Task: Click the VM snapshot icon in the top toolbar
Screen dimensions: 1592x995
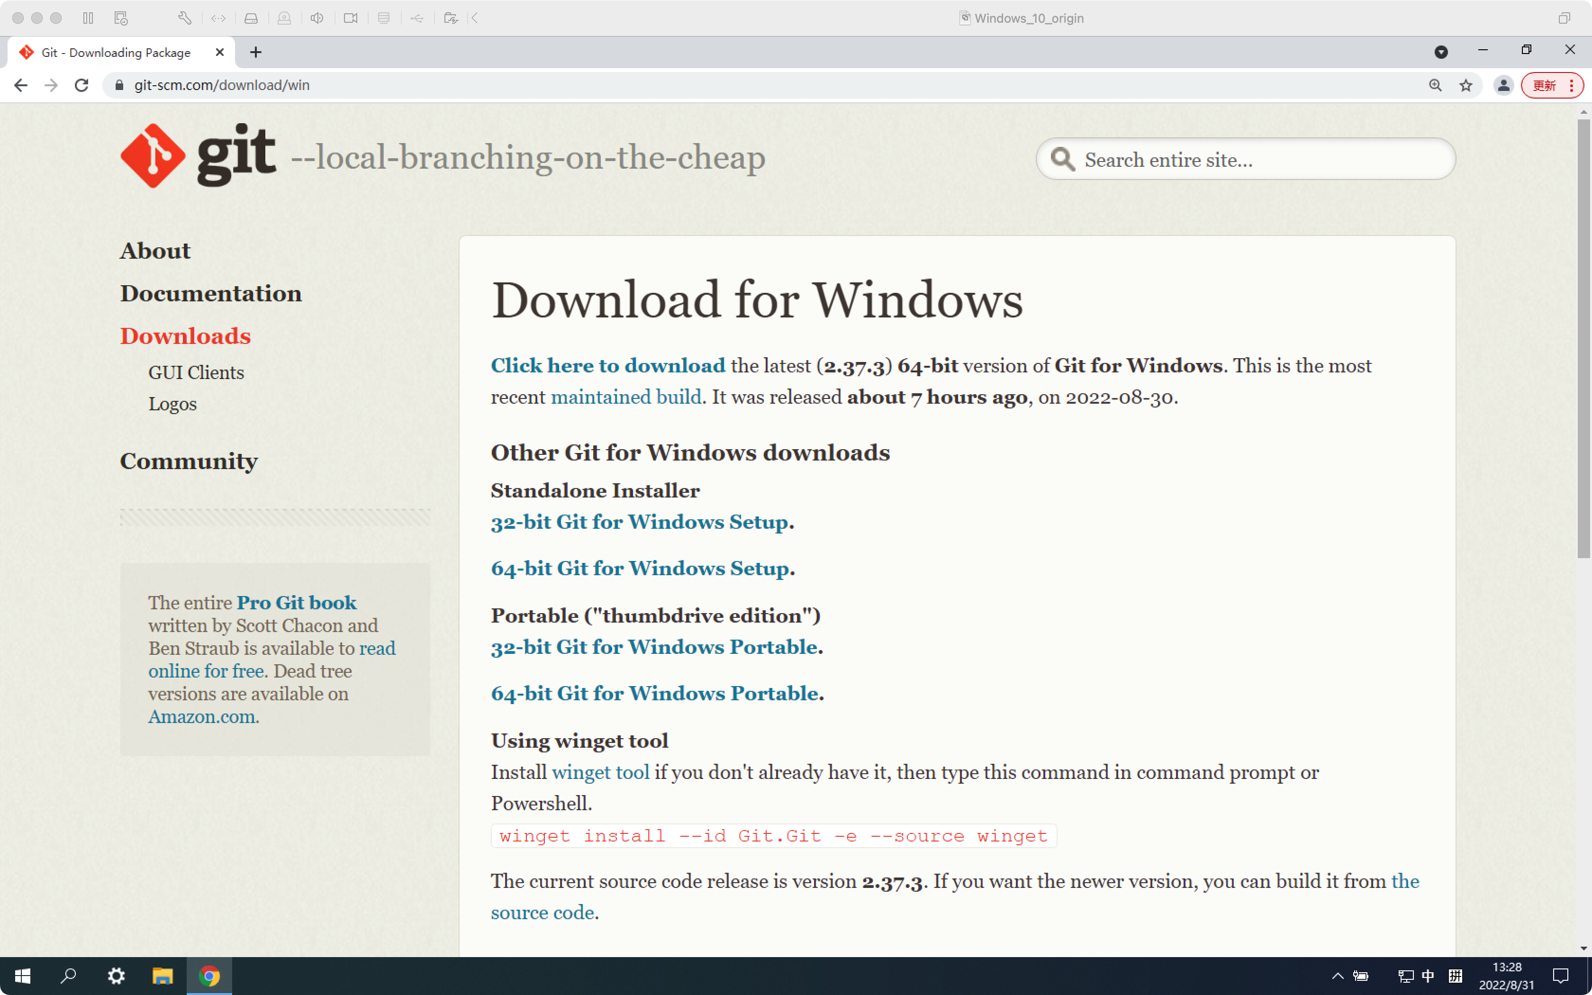Action: click(x=120, y=18)
